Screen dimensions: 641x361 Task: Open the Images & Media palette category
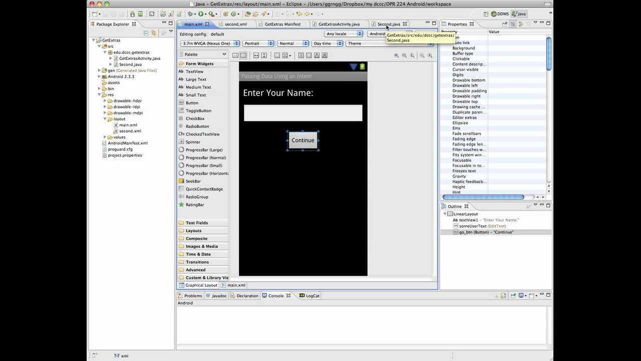click(203, 246)
